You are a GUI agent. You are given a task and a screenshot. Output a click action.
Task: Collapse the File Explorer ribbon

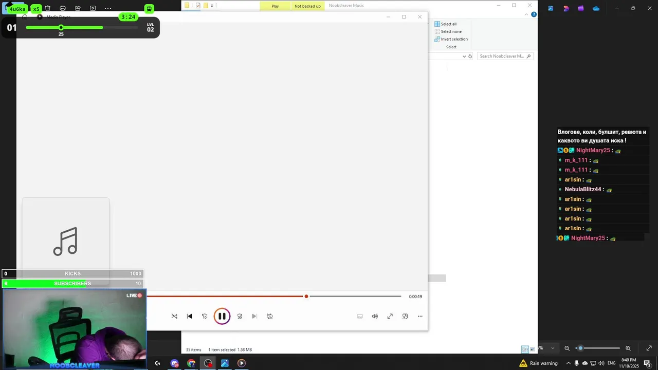526,14
